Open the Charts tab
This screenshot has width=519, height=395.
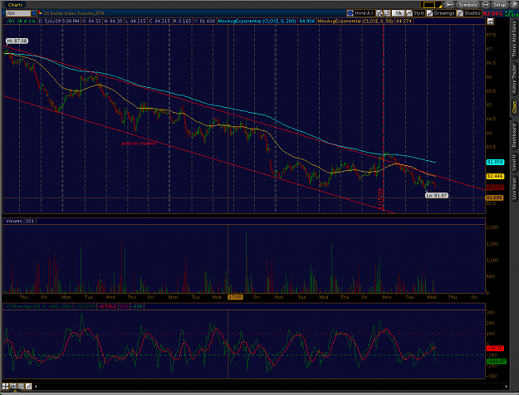click(15, 5)
